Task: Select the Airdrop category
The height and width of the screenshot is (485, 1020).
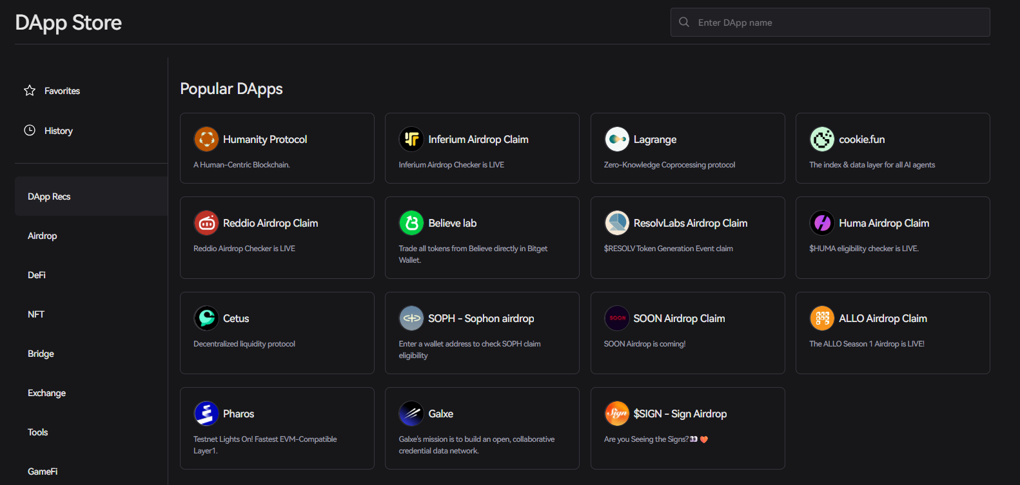Action: point(43,236)
